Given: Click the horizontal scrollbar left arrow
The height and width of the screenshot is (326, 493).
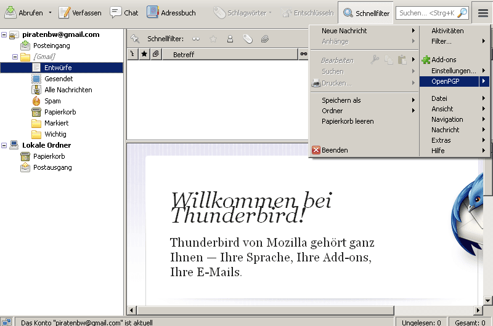Looking at the screenshot, I should tap(131, 310).
